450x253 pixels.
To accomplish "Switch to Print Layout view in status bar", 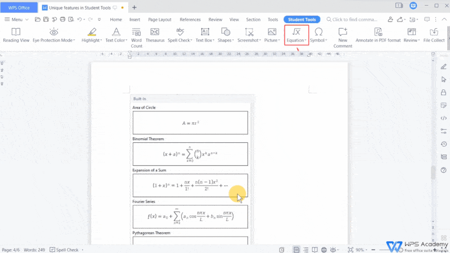I will pyautogui.click(x=296, y=250).
